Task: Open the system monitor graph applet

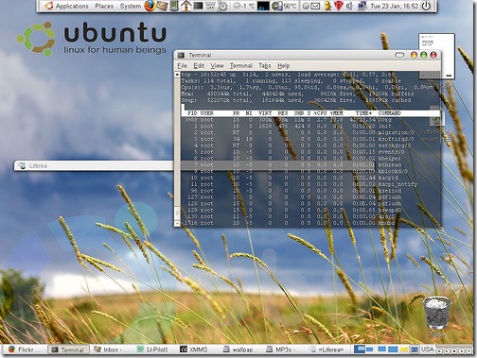Action: 263,6
